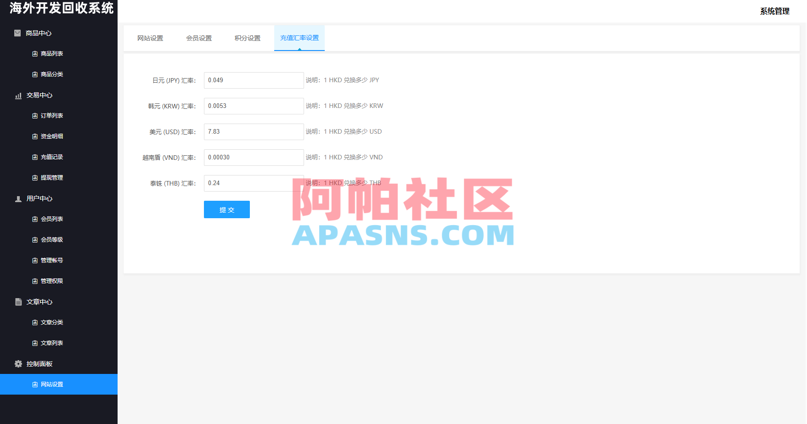The width and height of the screenshot is (807, 424).
Task: Click the icon beside 文章分类
Action: tap(35, 322)
